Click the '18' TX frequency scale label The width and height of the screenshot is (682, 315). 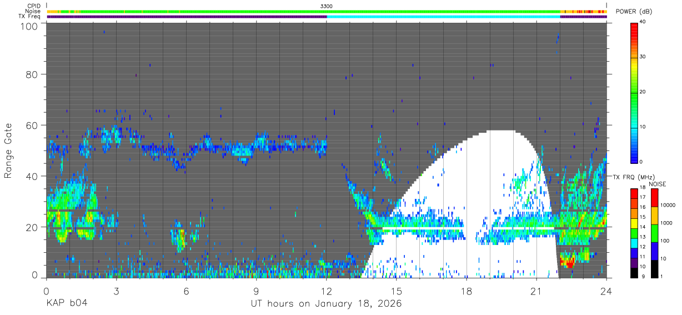pyautogui.click(x=643, y=188)
